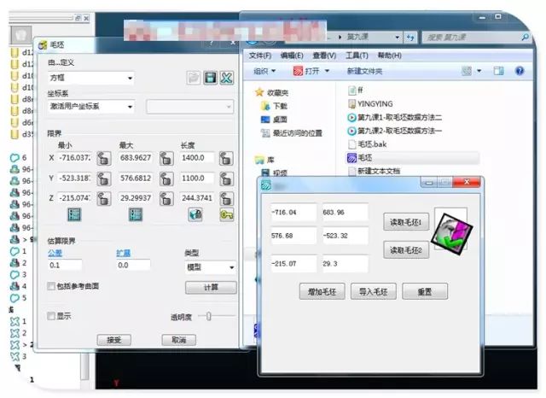This screenshot has height=398, width=546.
Task: Toggle the lock next to Z length 244.3741
Action: coord(226,198)
